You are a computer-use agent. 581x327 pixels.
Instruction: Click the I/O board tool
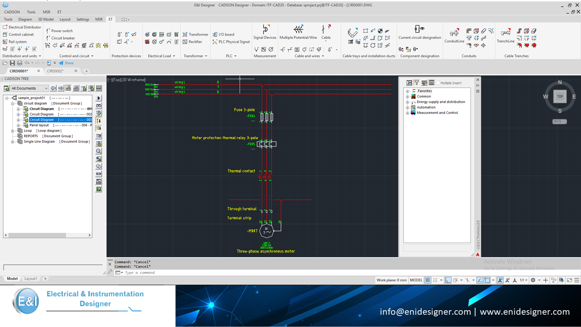pos(224,34)
